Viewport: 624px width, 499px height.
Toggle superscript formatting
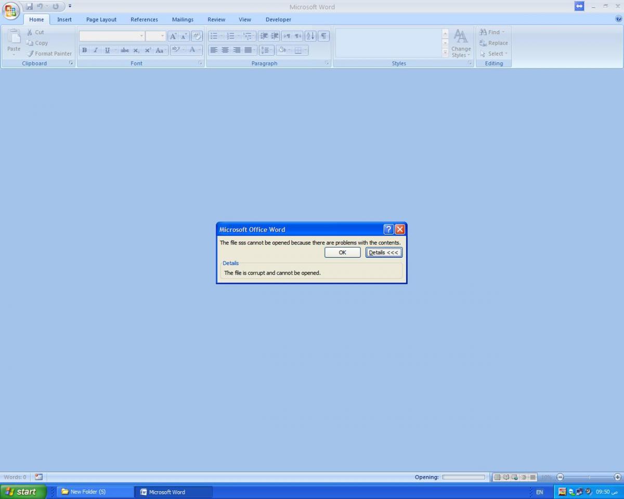click(148, 50)
